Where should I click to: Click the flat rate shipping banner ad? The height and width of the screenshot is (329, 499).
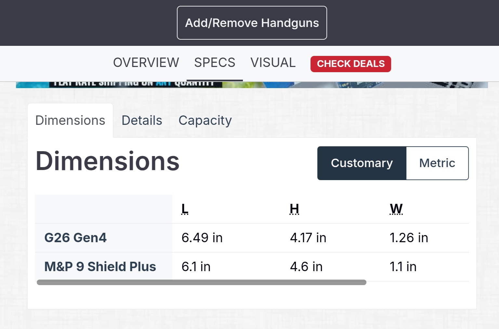point(252,85)
